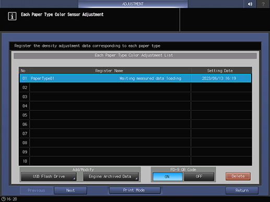270x202 pixels.
Task: Select the ADJUSTMENT tab
Action: pos(133,4)
